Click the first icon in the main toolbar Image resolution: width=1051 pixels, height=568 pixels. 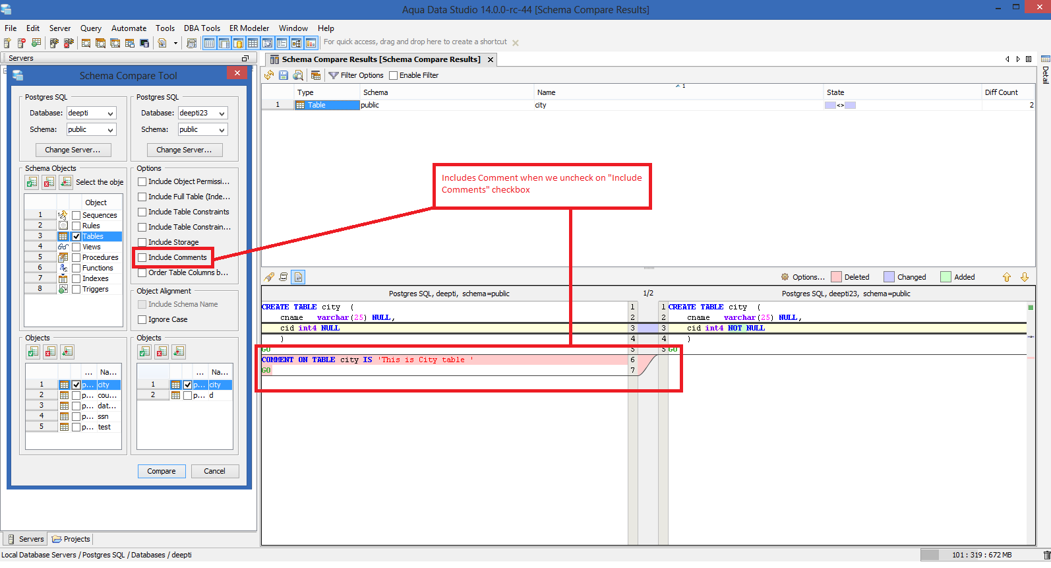[x=7, y=43]
